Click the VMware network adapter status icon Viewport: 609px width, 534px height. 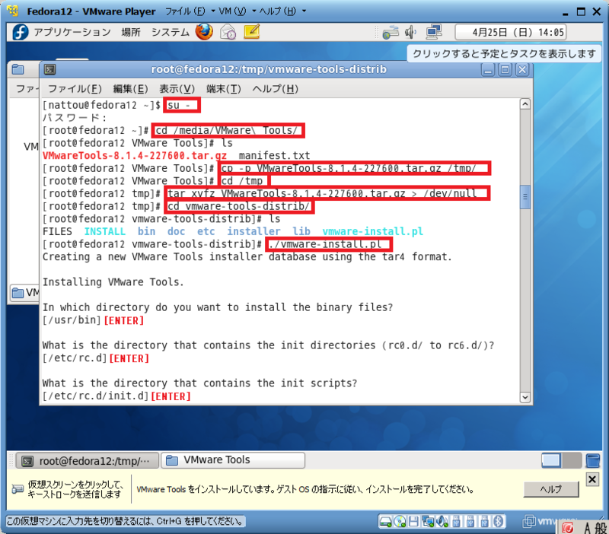pyautogui.click(x=428, y=522)
